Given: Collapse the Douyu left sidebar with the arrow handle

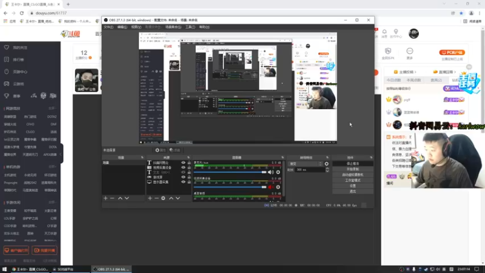Looking at the screenshot, I should 61,154.
